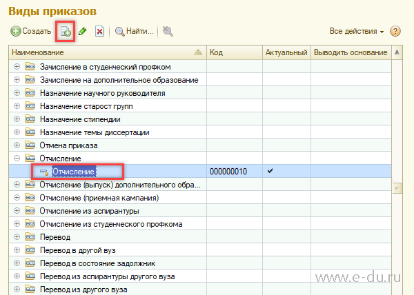This screenshot has height=295, width=414.
Task: Click the green pencil edit icon
Action: pos(83,32)
